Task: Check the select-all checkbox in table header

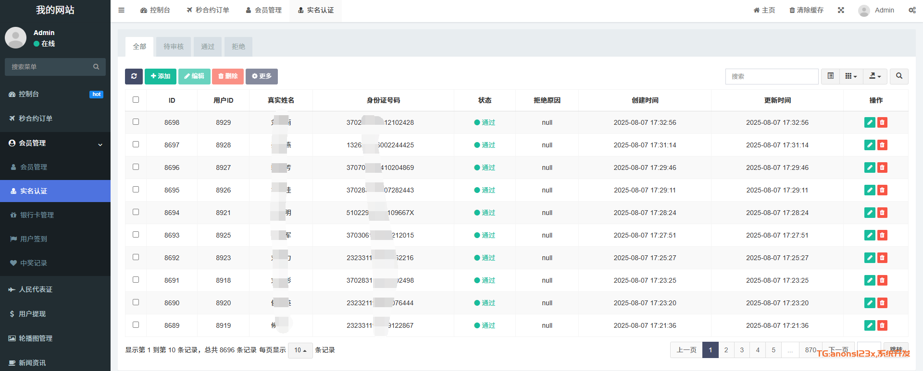Action: coord(136,100)
